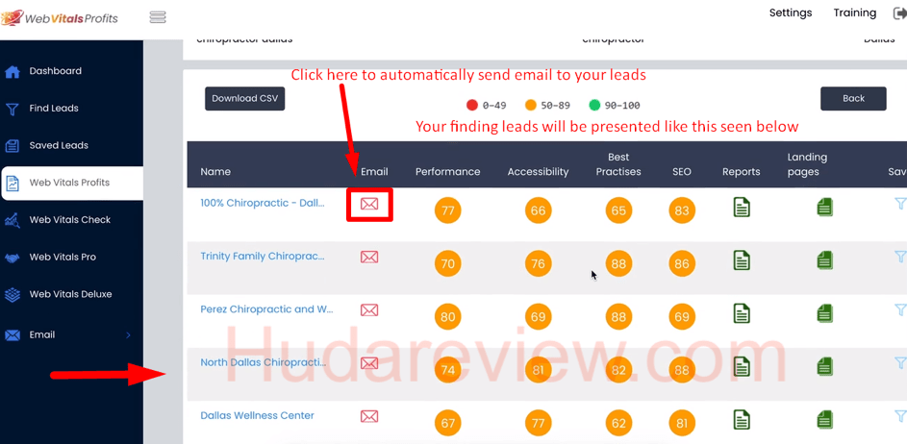Open report for 100% Chiropractic

[742, 207]
